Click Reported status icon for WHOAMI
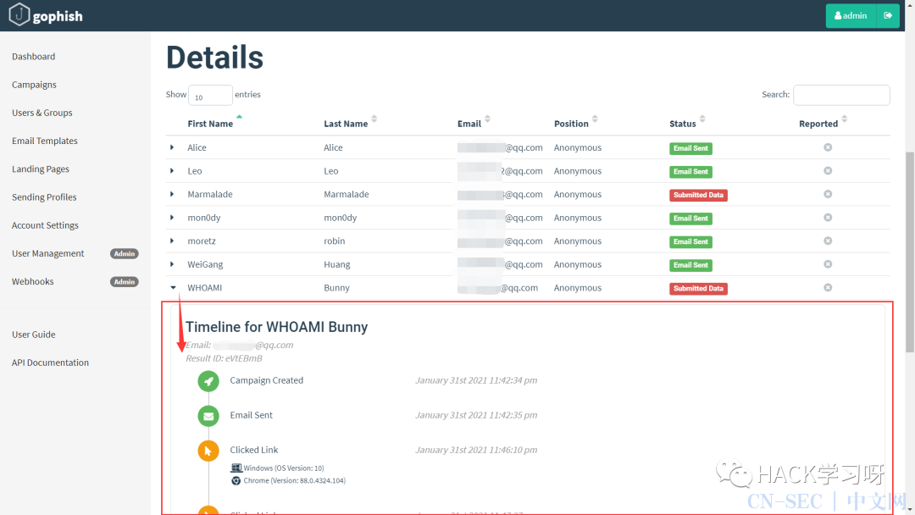 [x=828, y=288]
